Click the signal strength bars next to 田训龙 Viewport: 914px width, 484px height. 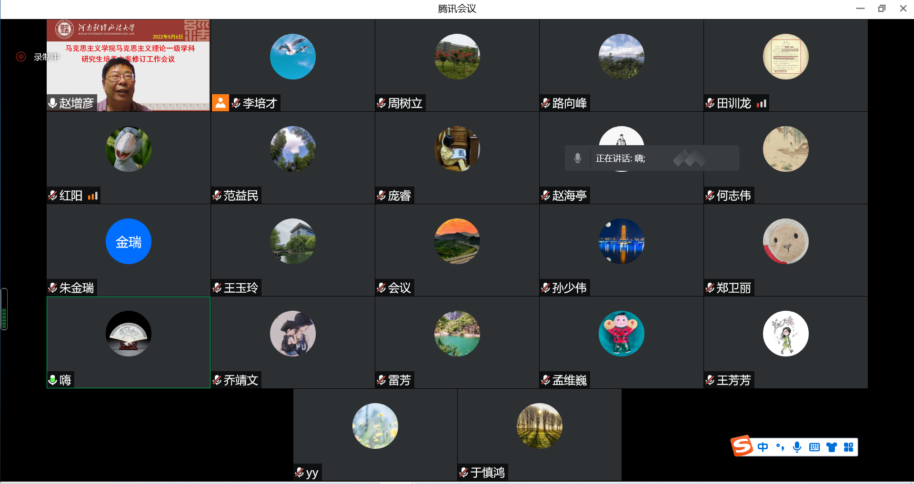pos(761,103)
